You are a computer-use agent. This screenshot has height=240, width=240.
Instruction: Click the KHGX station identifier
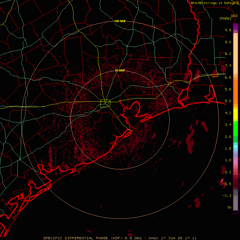[154, 238]
